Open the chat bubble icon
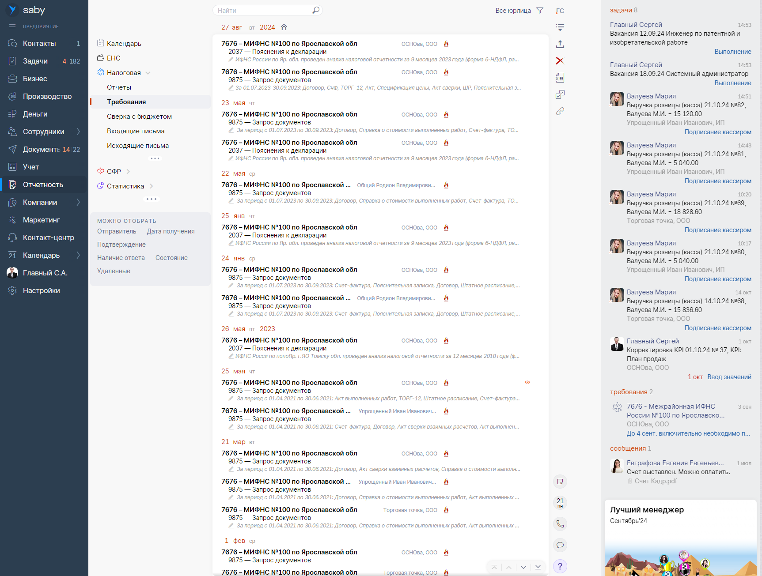This screenshot has width=762, height=576. 560,545
